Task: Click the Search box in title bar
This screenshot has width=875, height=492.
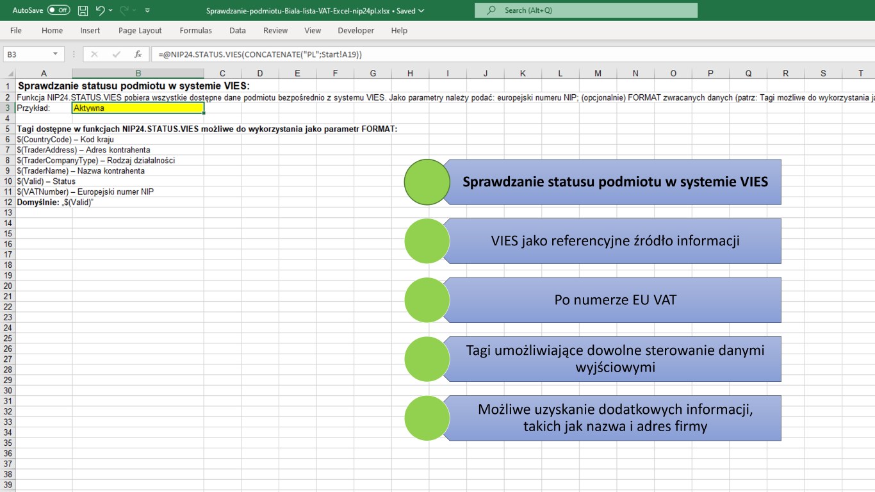Action: 586,10
